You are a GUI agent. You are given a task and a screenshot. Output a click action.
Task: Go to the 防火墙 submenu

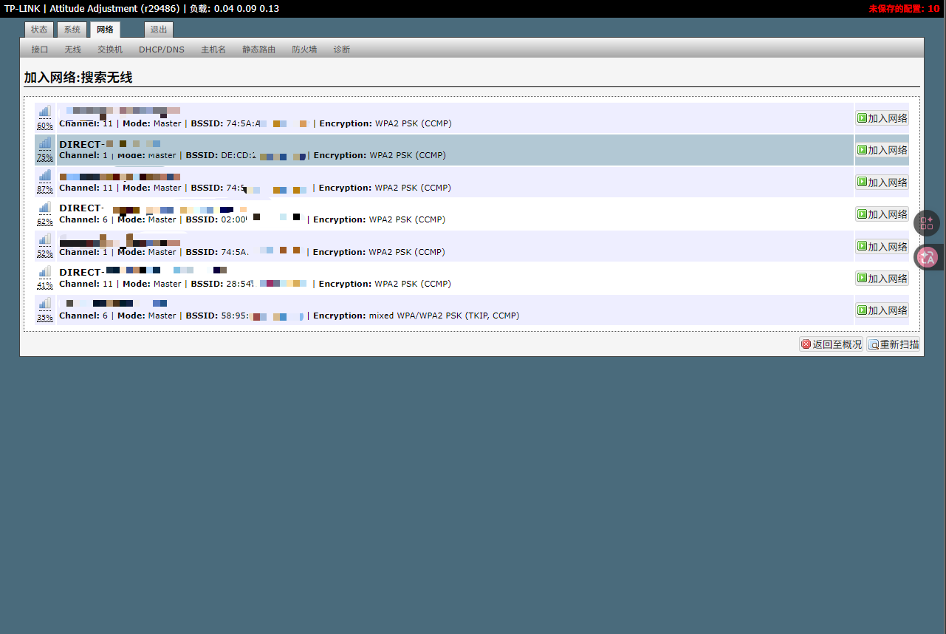pyautogui.click(x=304, y=50)
